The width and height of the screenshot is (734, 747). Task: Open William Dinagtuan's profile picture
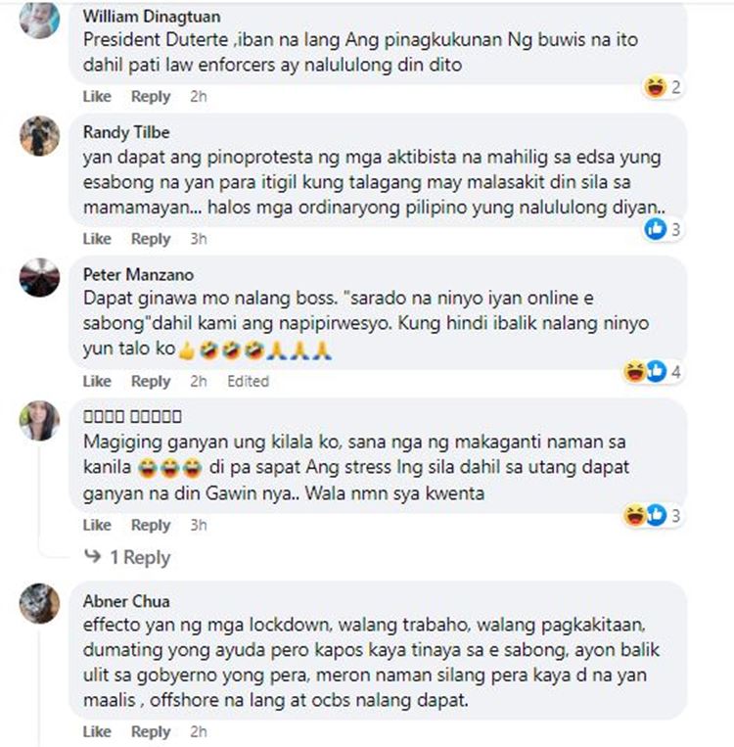pyautogui.click(x=39, y=19)
